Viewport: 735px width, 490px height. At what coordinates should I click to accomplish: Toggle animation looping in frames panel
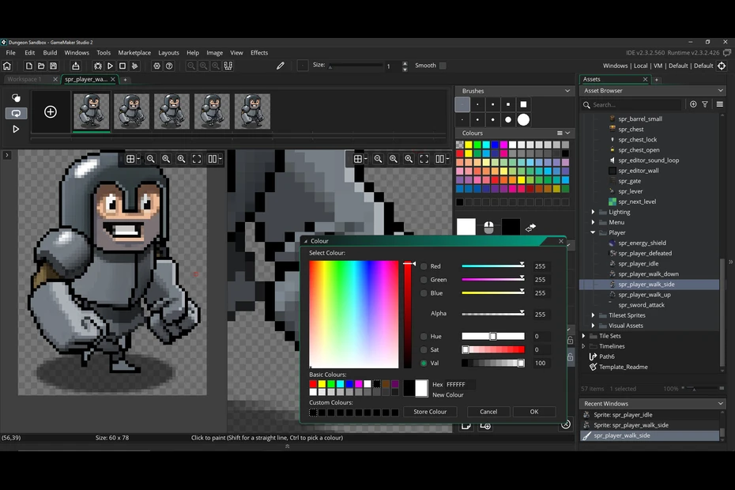pos(16,114)
